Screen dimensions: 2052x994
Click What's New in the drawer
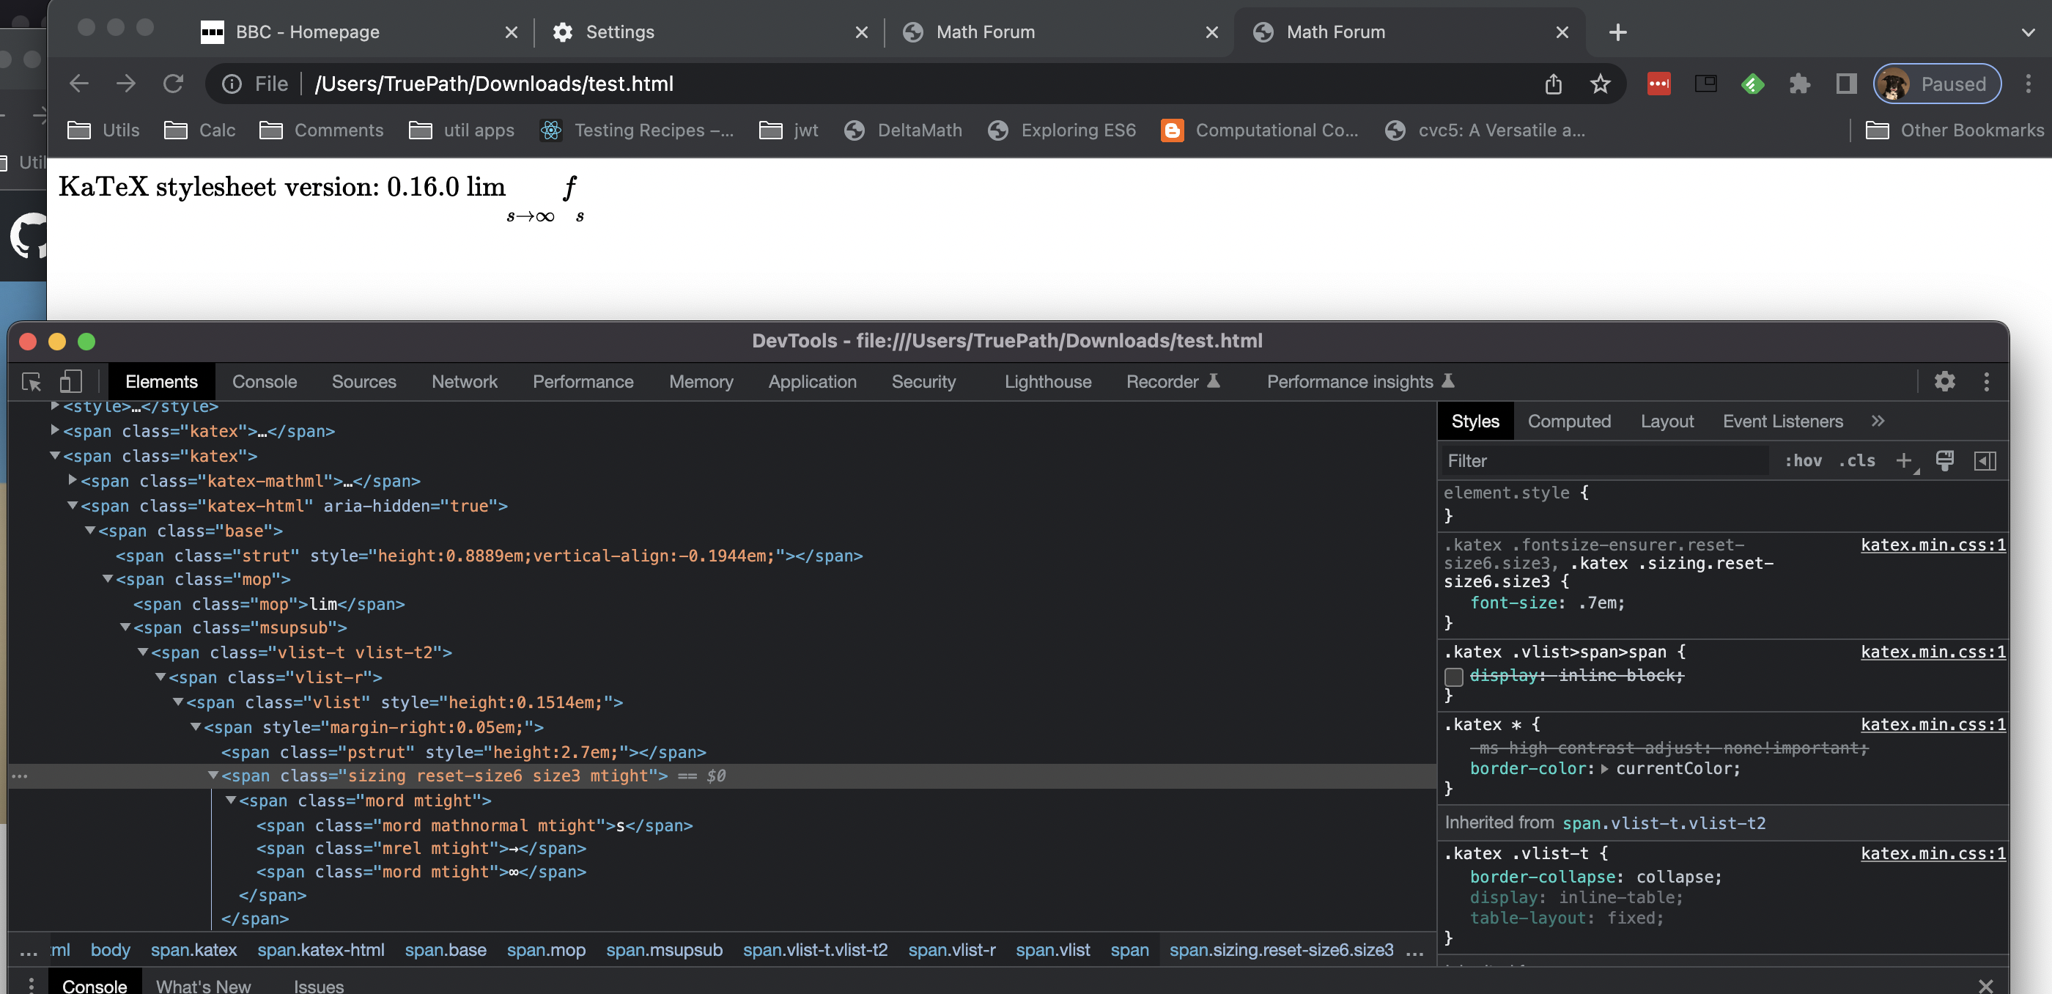pos(204,985)
